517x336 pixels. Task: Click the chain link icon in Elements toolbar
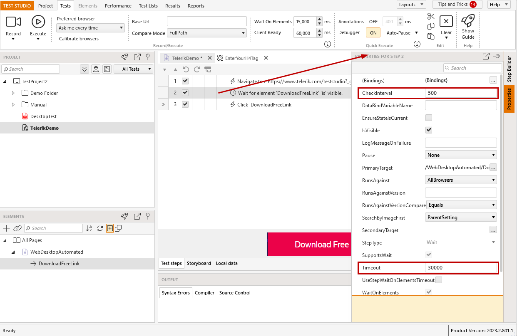pos(17,228)
